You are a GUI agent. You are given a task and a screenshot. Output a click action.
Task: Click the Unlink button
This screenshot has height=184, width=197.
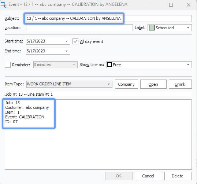point(180,84)
